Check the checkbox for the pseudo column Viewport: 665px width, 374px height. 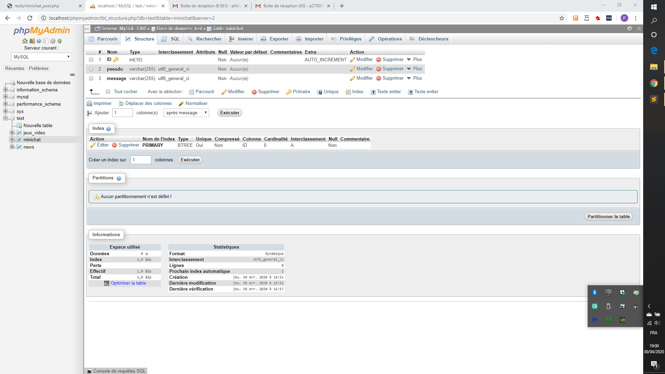coord(91,69)
